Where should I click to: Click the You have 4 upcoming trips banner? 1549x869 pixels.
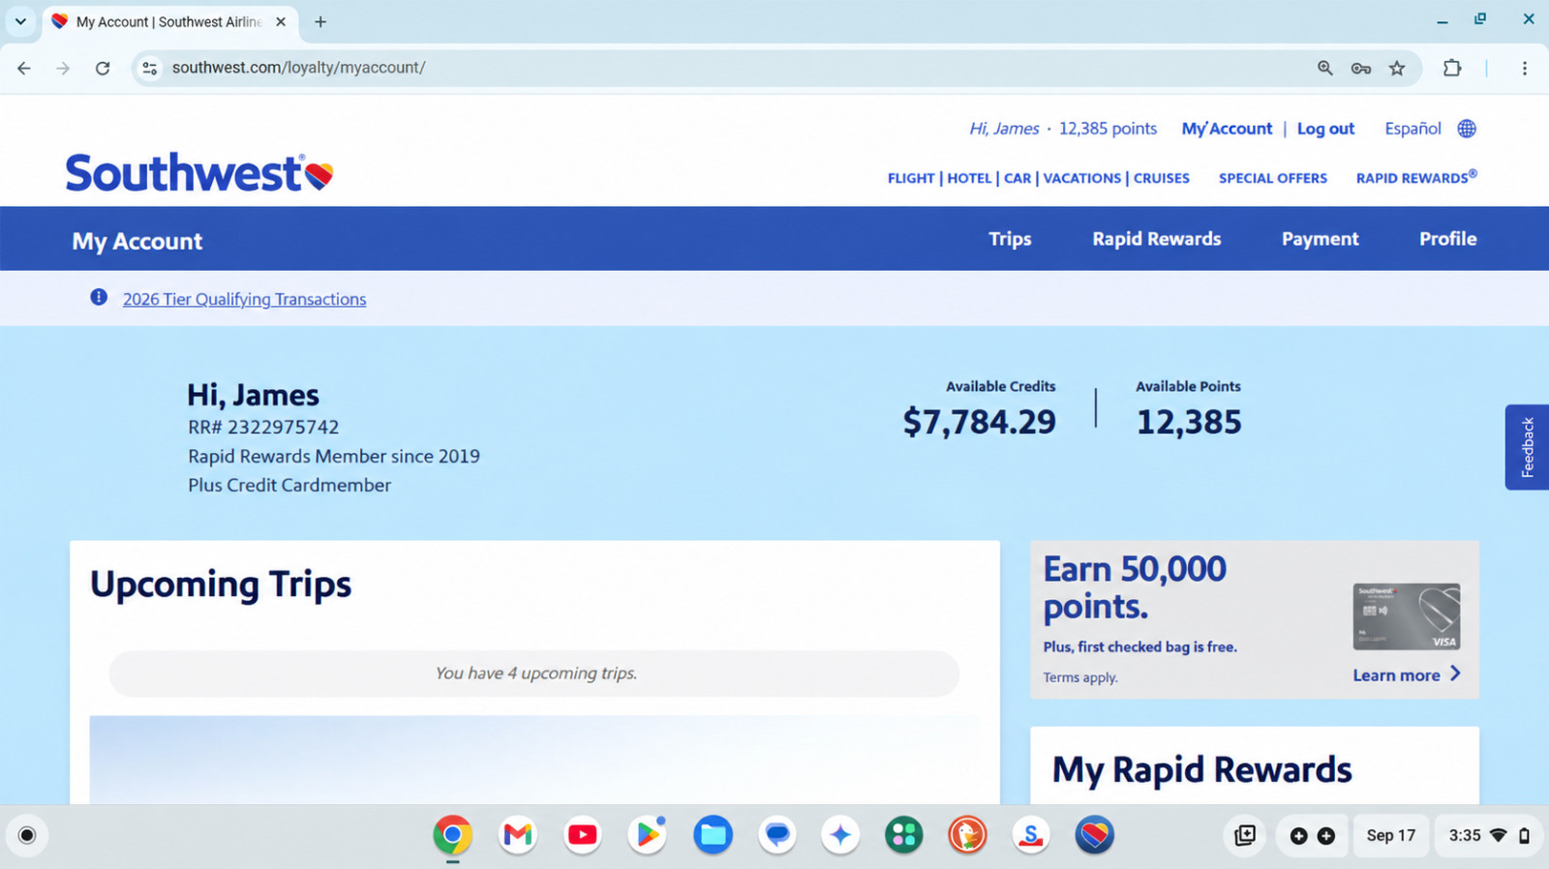[534, 674]
